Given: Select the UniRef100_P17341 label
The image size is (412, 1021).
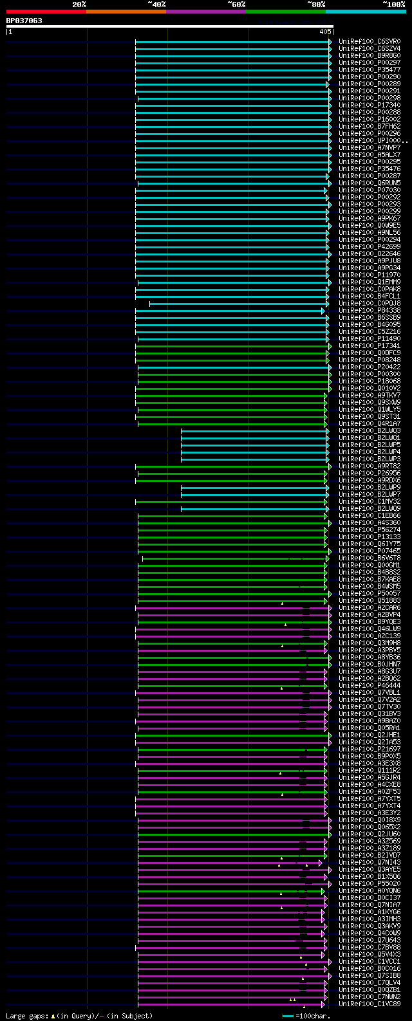Looking at the screenshot, I should [x=370, y=345].
